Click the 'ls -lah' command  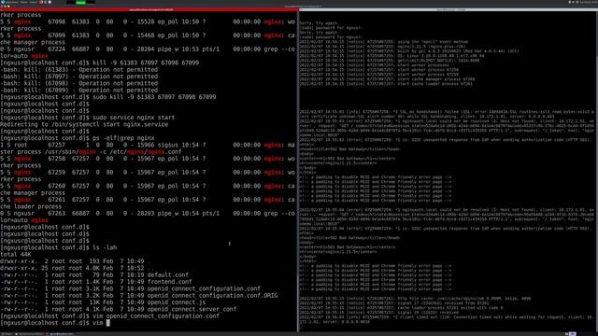pyautogui.click(x=105, y=247)
